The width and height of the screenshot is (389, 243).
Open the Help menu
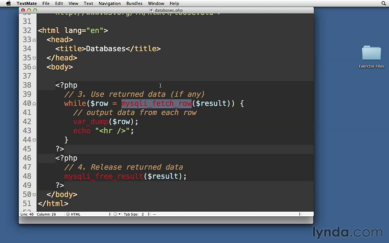coord(174,3)
